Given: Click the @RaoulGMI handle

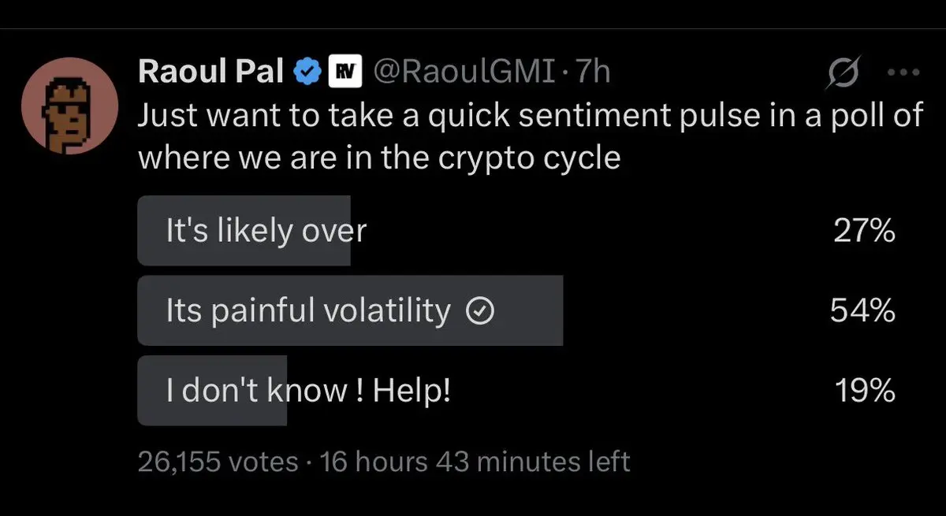Looking at the screenshot, I should pos(465,72).
